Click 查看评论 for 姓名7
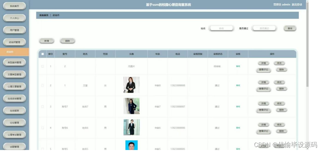322x151 pixels. coord(264,110)
